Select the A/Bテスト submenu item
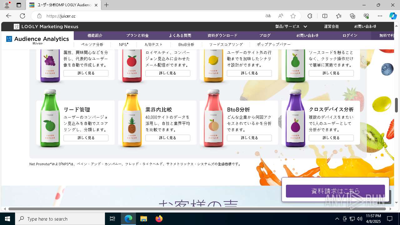The width and height of the screenshot is (400, 225). (x=154, y=45)
